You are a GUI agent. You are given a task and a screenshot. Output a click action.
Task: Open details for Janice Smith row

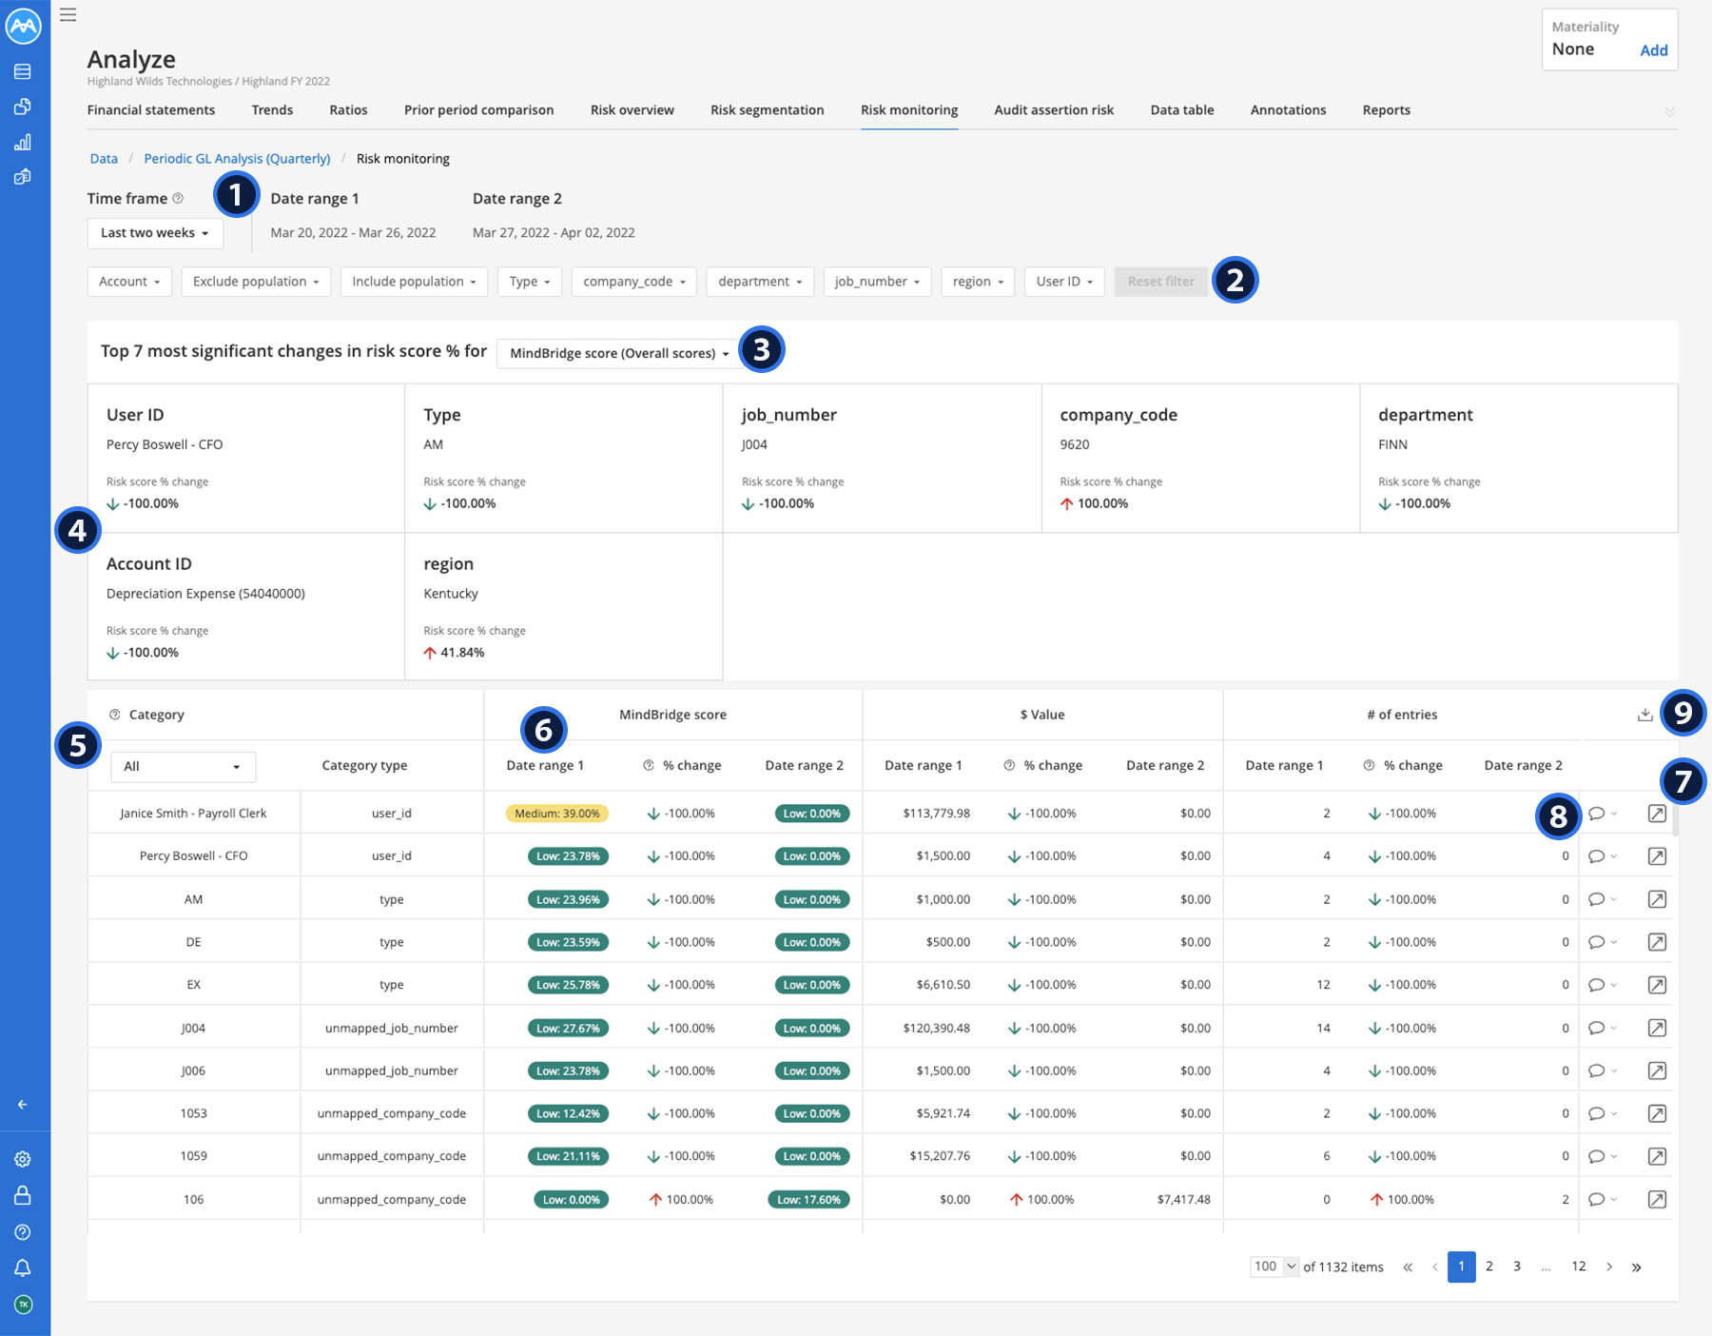[1657, 814]
